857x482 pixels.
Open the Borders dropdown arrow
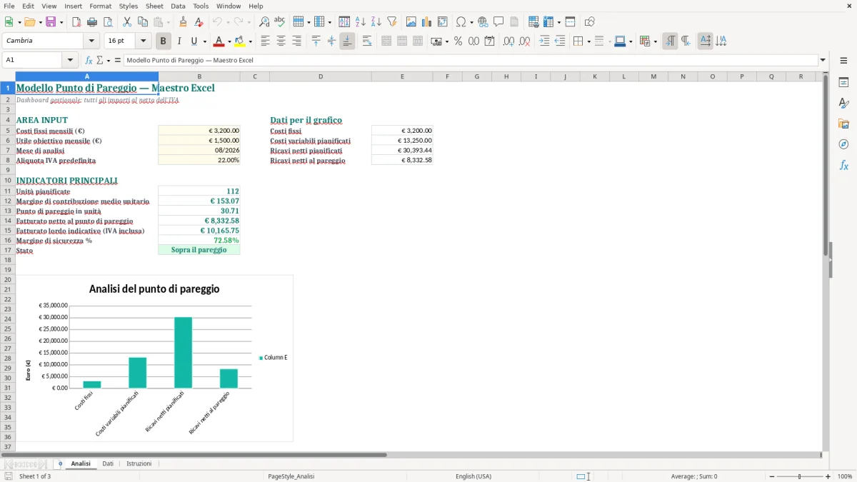click(x=588, y=41)
